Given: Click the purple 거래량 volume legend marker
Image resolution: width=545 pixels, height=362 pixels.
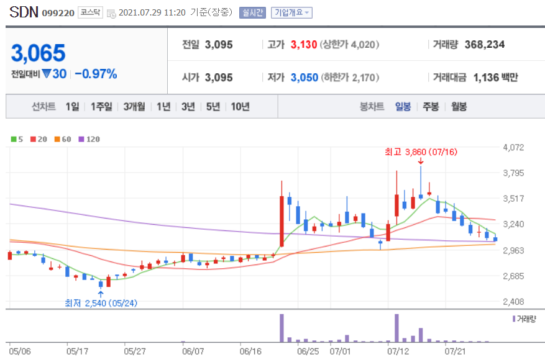Looking at the screenshot, I should tap(514, 319).
